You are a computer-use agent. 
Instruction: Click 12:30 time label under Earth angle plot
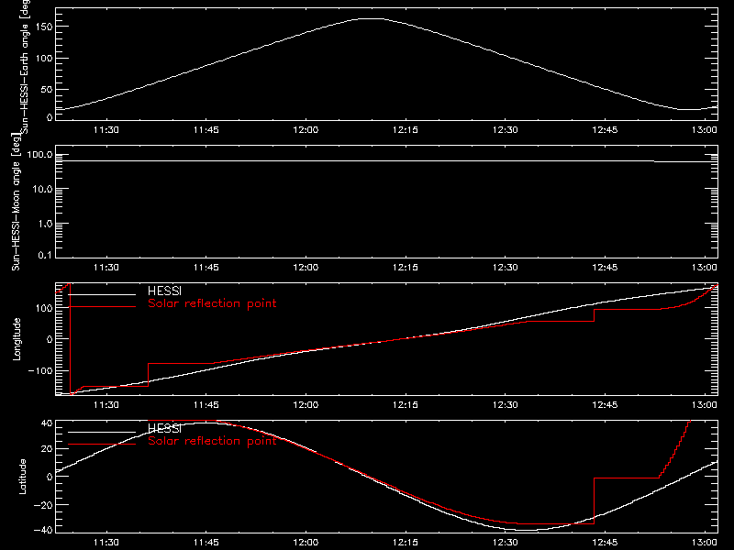506,130
